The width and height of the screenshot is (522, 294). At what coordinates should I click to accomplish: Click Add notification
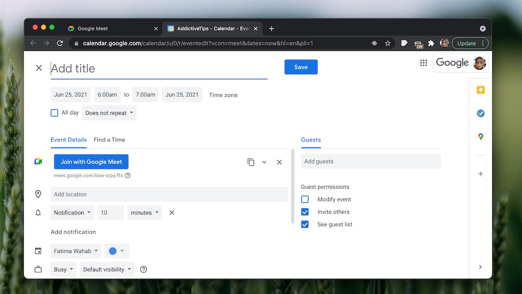73,232
